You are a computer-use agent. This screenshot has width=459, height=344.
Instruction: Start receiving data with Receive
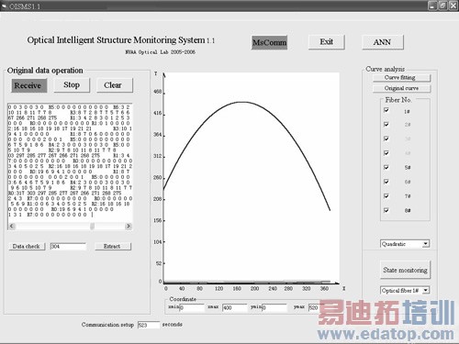(29, 85)
